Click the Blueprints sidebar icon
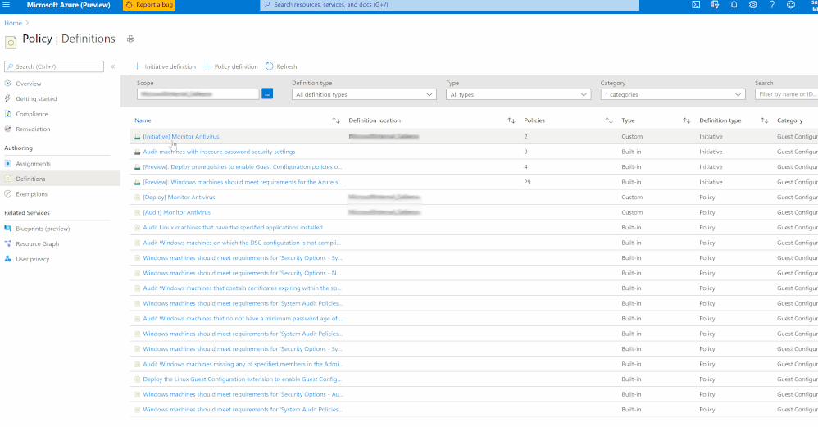Image resolution: width=818 pixels, height=427 pixels. [8, 229]
